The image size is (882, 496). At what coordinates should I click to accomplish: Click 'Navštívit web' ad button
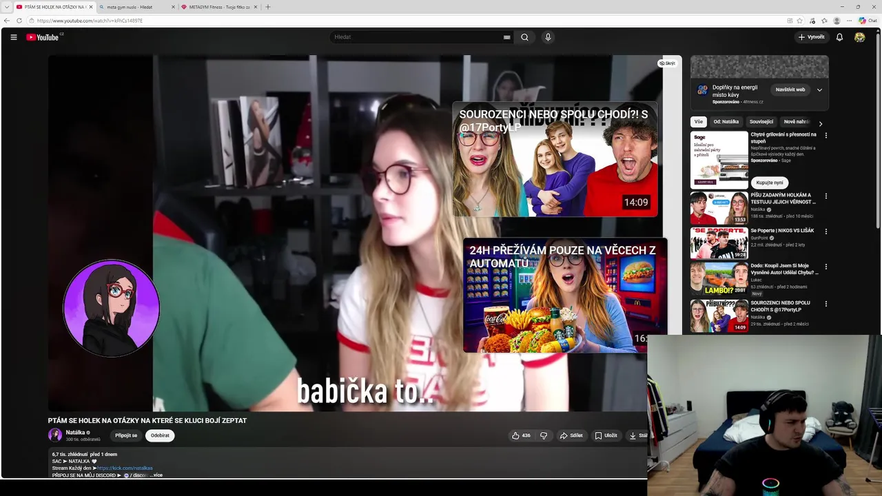[790, 90]
